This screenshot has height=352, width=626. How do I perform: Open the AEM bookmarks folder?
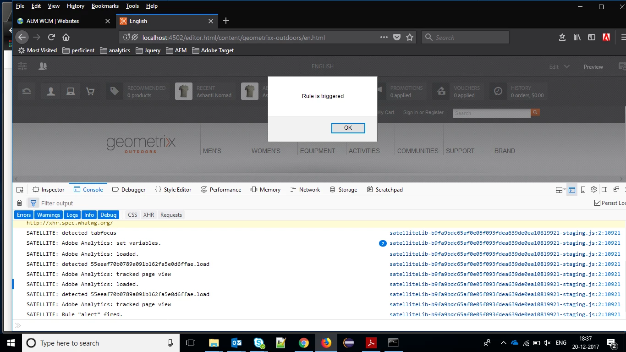coord(176,50)
